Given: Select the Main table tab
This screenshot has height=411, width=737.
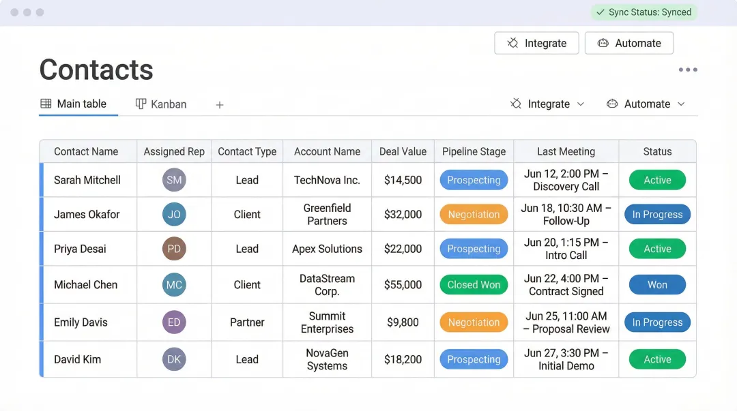Looking at the screenshot, I should coord(77,104).
